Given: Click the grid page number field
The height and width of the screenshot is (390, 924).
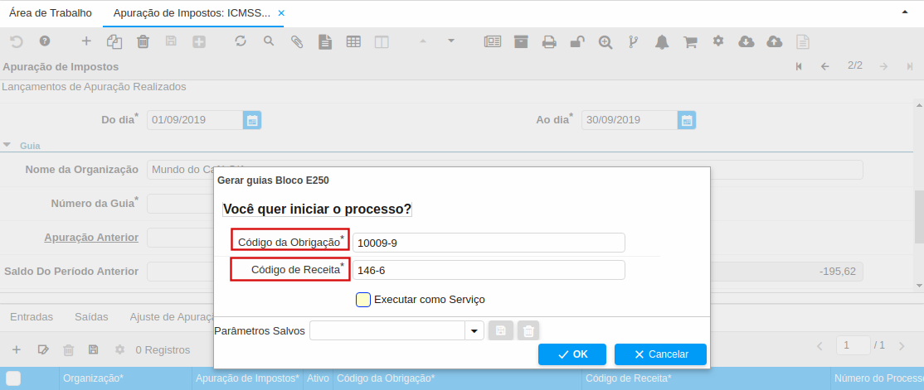Looking at the screenshot, I should [x=853, y=345].
